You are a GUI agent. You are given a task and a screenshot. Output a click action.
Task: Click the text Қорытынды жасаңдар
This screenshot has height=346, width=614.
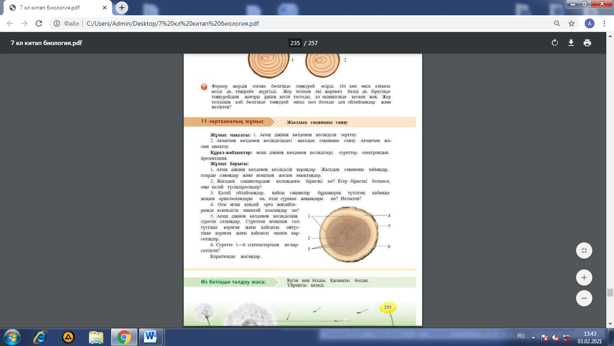pyautogui.click(x=236, y=256)
